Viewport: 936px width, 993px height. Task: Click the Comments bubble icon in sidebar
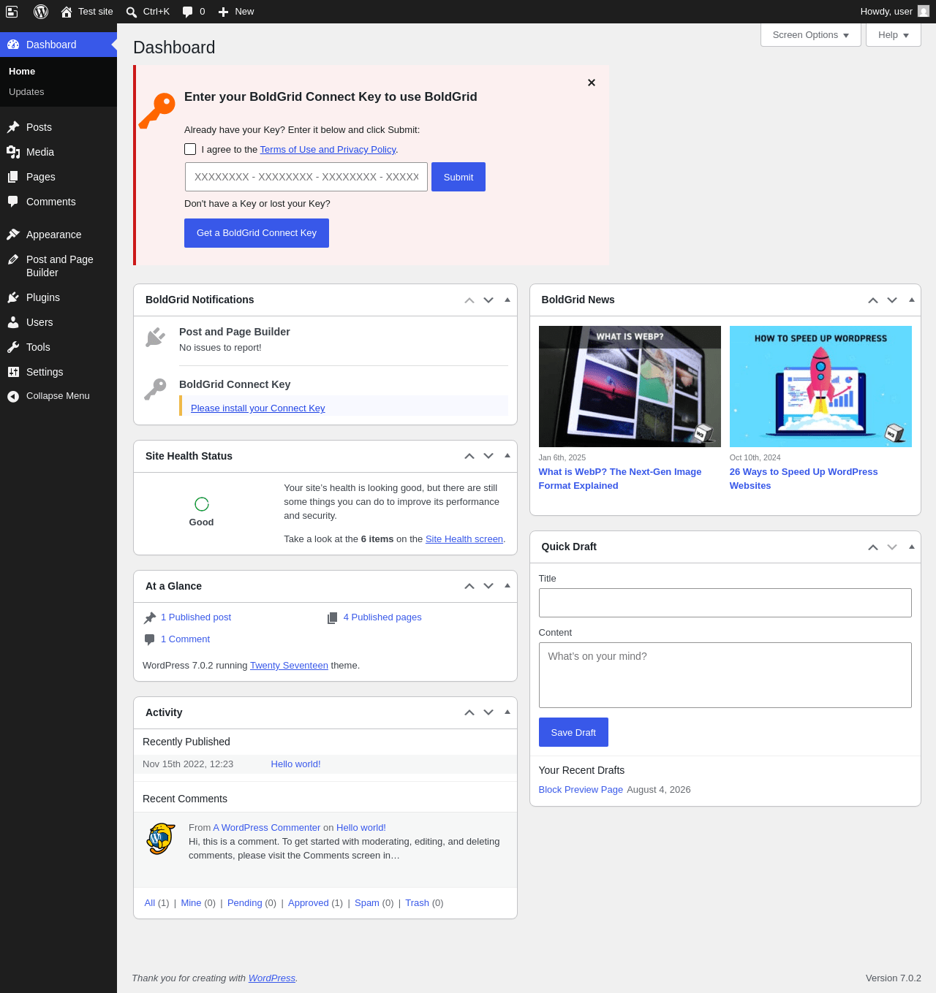click(x=13, y=202)
